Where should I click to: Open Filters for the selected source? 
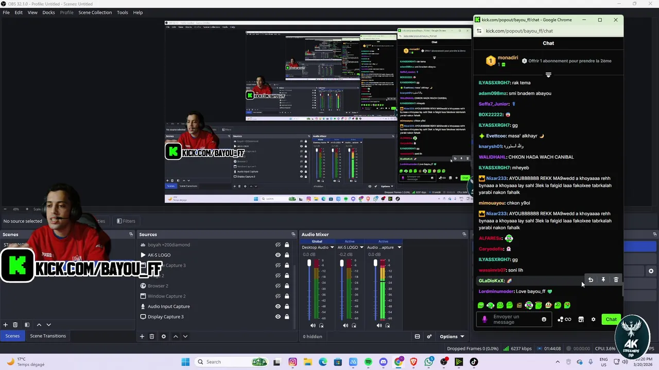tap(126, 221)
